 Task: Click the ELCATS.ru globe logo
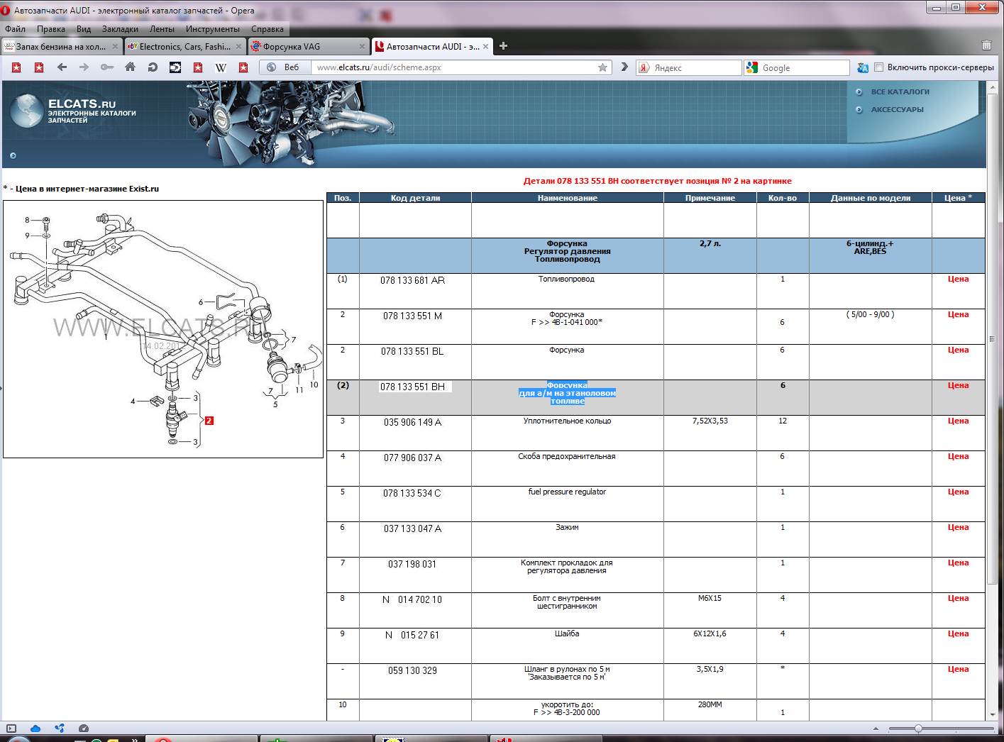click(26, 110)
